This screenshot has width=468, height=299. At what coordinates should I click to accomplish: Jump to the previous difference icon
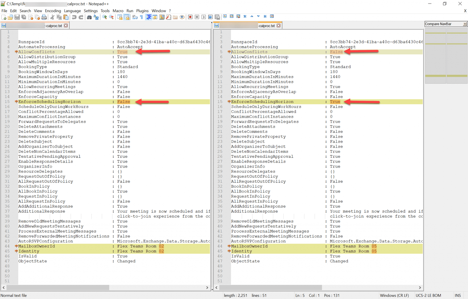252,17
